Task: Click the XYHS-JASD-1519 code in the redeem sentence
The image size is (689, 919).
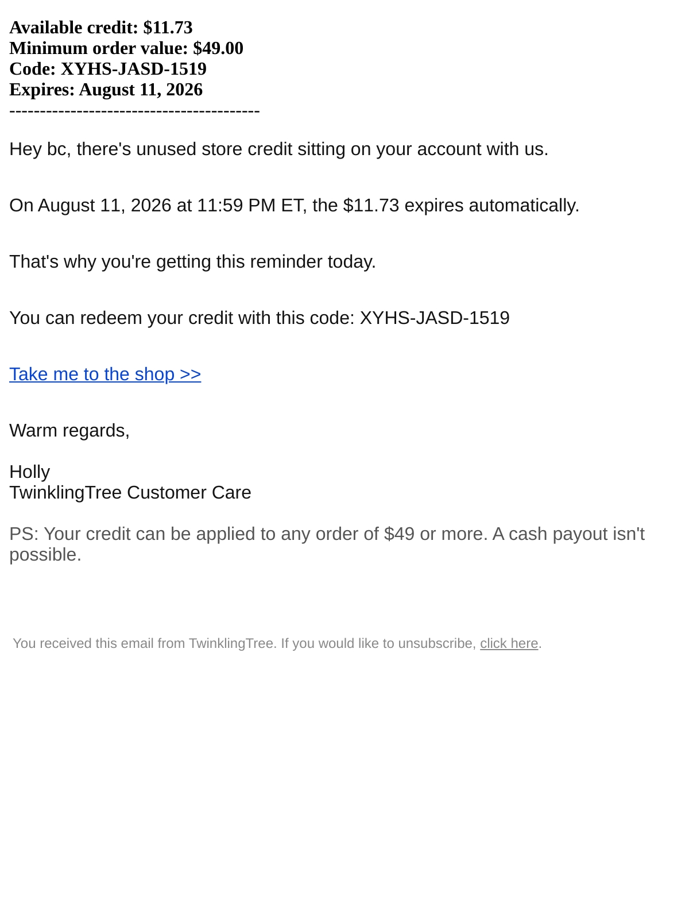Action: click(435, 318)
